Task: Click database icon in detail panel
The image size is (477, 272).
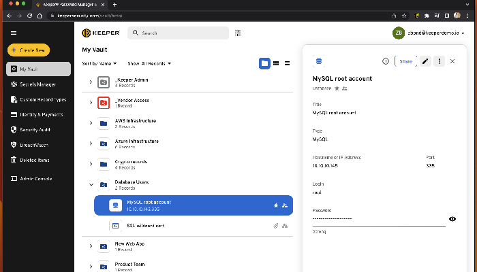Action: click(318, 61)
